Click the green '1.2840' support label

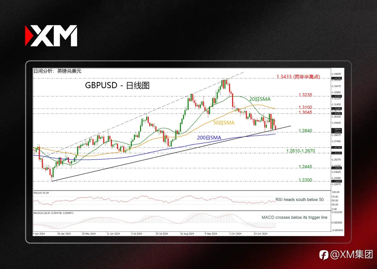coord(305,131)
